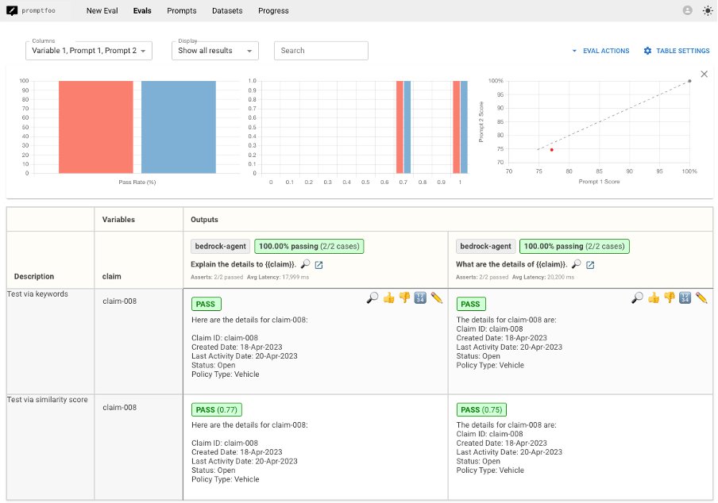Edit a comment using the pencil icon

[436, 298]
